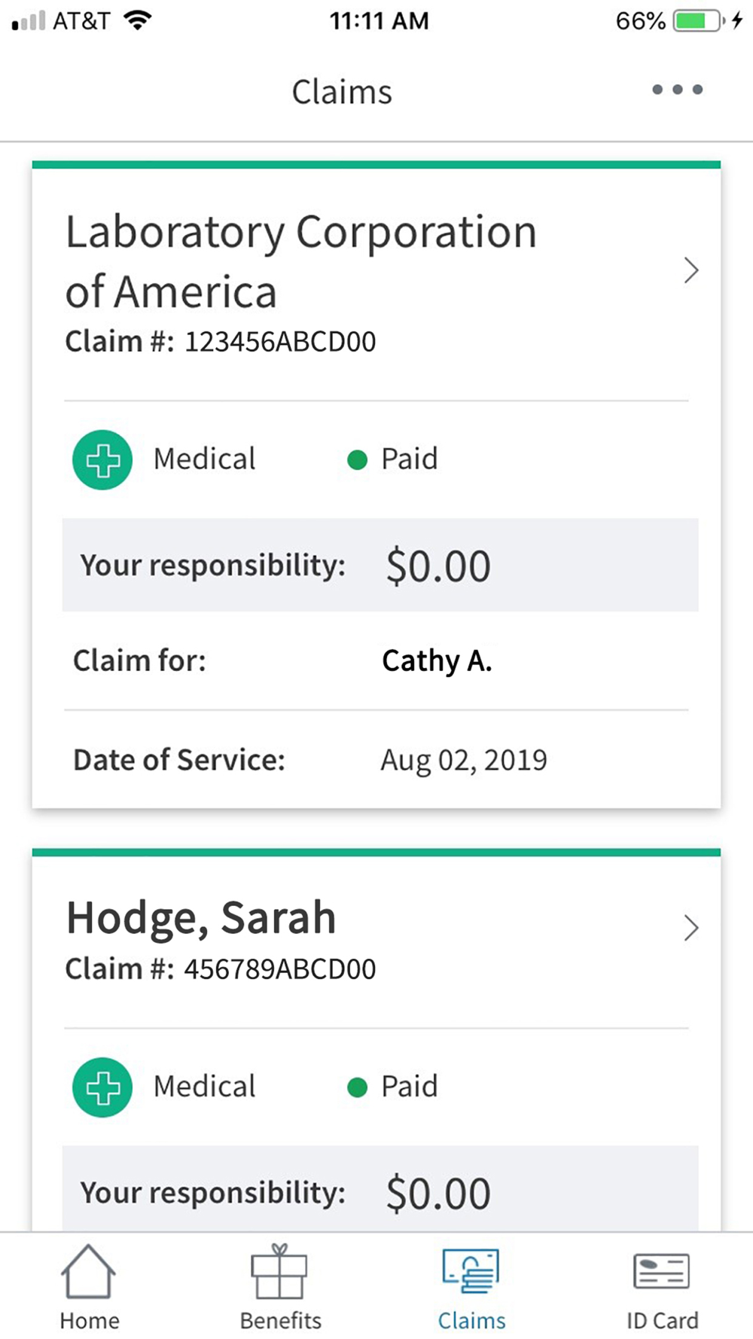Tap the Home house icon
The width and height of the screenshot is (753, 1339).
88,1271
